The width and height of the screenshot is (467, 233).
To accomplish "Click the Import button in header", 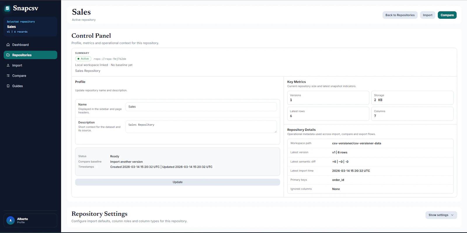I will (x=428, y=15).
